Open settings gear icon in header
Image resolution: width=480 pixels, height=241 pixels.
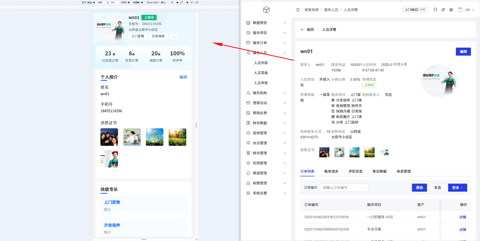pos(451,10)
